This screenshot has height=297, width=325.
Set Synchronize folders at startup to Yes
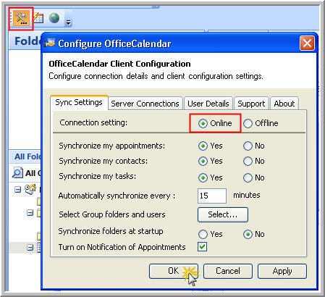pos(203,234)
